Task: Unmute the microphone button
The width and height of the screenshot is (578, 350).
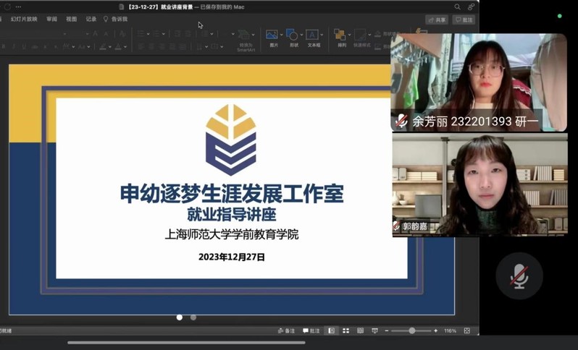Action: (519, 276)
